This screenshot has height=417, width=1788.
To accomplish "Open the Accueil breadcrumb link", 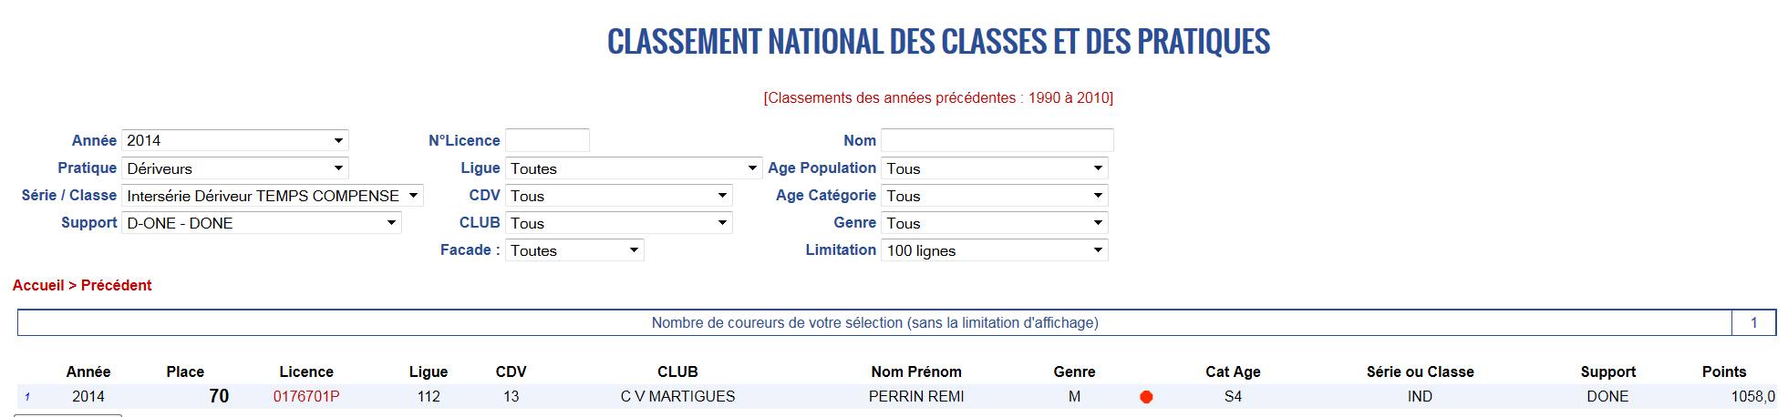I will tap(38, 285).
